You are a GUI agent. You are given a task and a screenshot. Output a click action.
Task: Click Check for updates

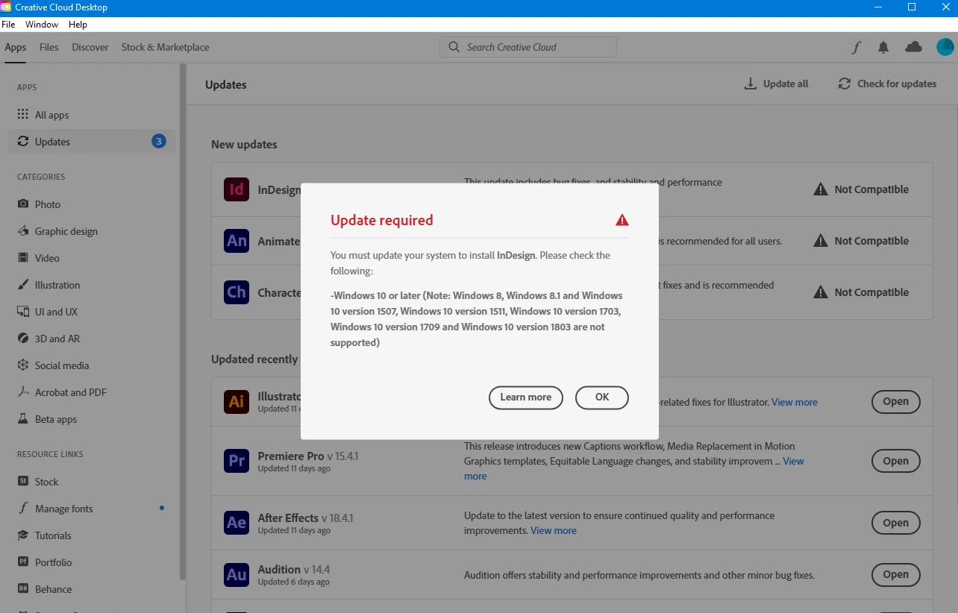[887, 84]
